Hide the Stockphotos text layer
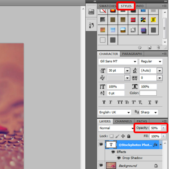Screen dimensions: 169x169 click(101, 144)
